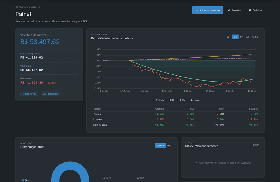Image resolution: width=280 pixels, height=182 pixels.
Task: Click the Início do mês row label
Action: click(x=100, y=125)
